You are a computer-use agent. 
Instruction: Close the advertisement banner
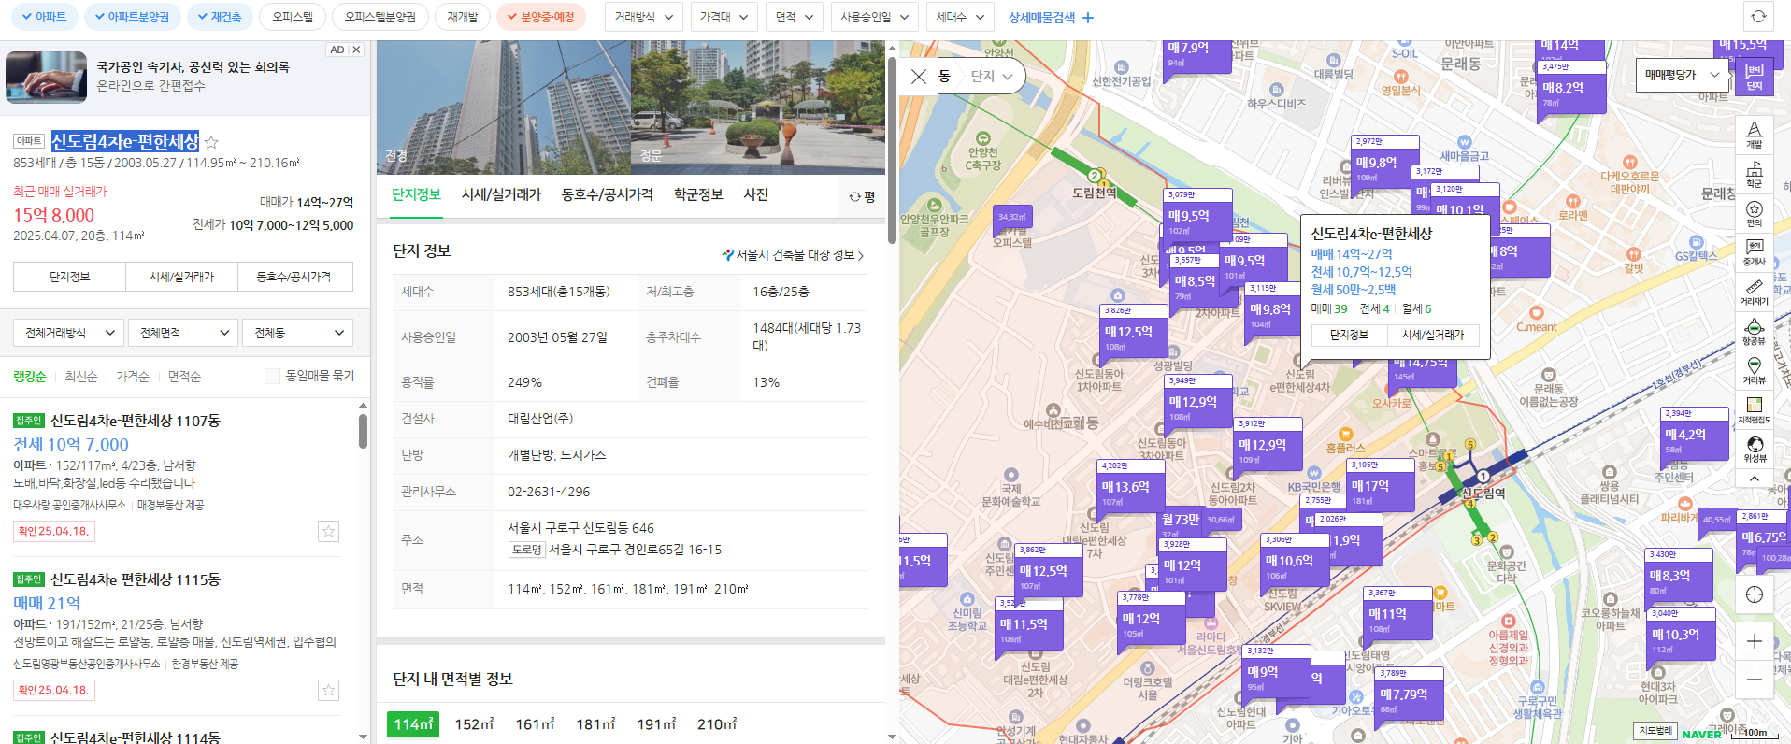(356, 50)
